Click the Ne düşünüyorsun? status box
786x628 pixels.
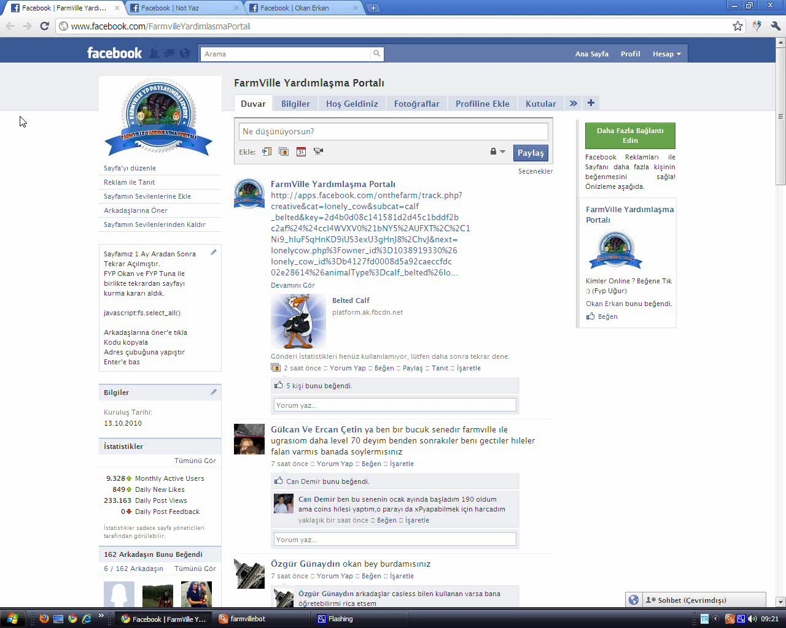[393, 131]
